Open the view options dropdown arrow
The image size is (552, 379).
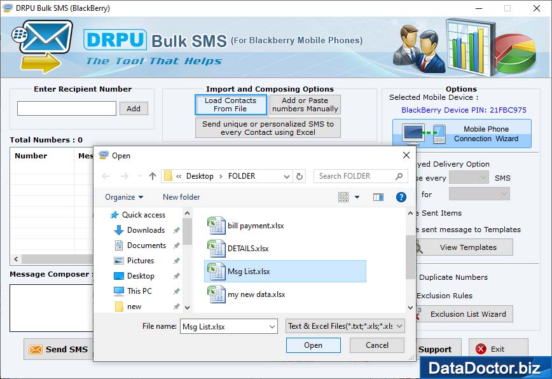[x=357, y=197]
